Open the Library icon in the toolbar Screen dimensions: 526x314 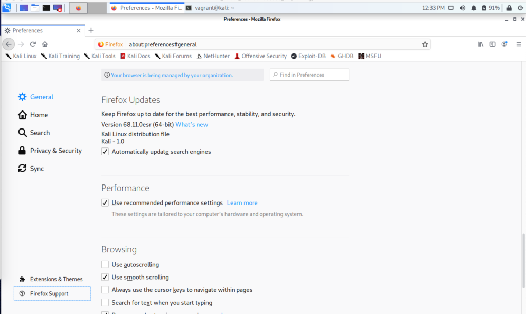[480, 44]
